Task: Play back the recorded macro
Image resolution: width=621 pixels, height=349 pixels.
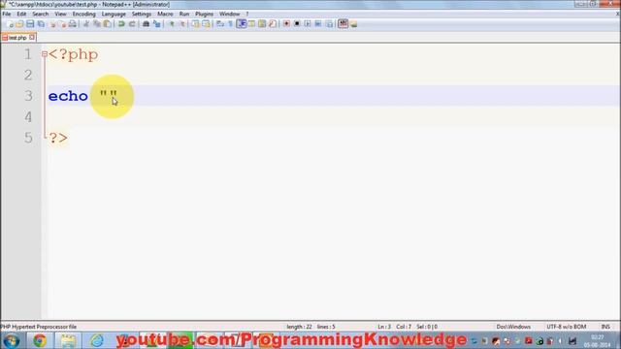Action: [308, 24]
